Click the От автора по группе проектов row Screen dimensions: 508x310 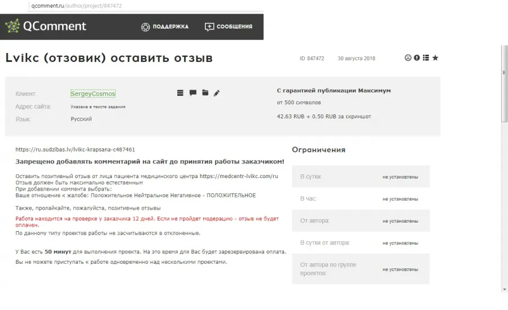[361, 269]
